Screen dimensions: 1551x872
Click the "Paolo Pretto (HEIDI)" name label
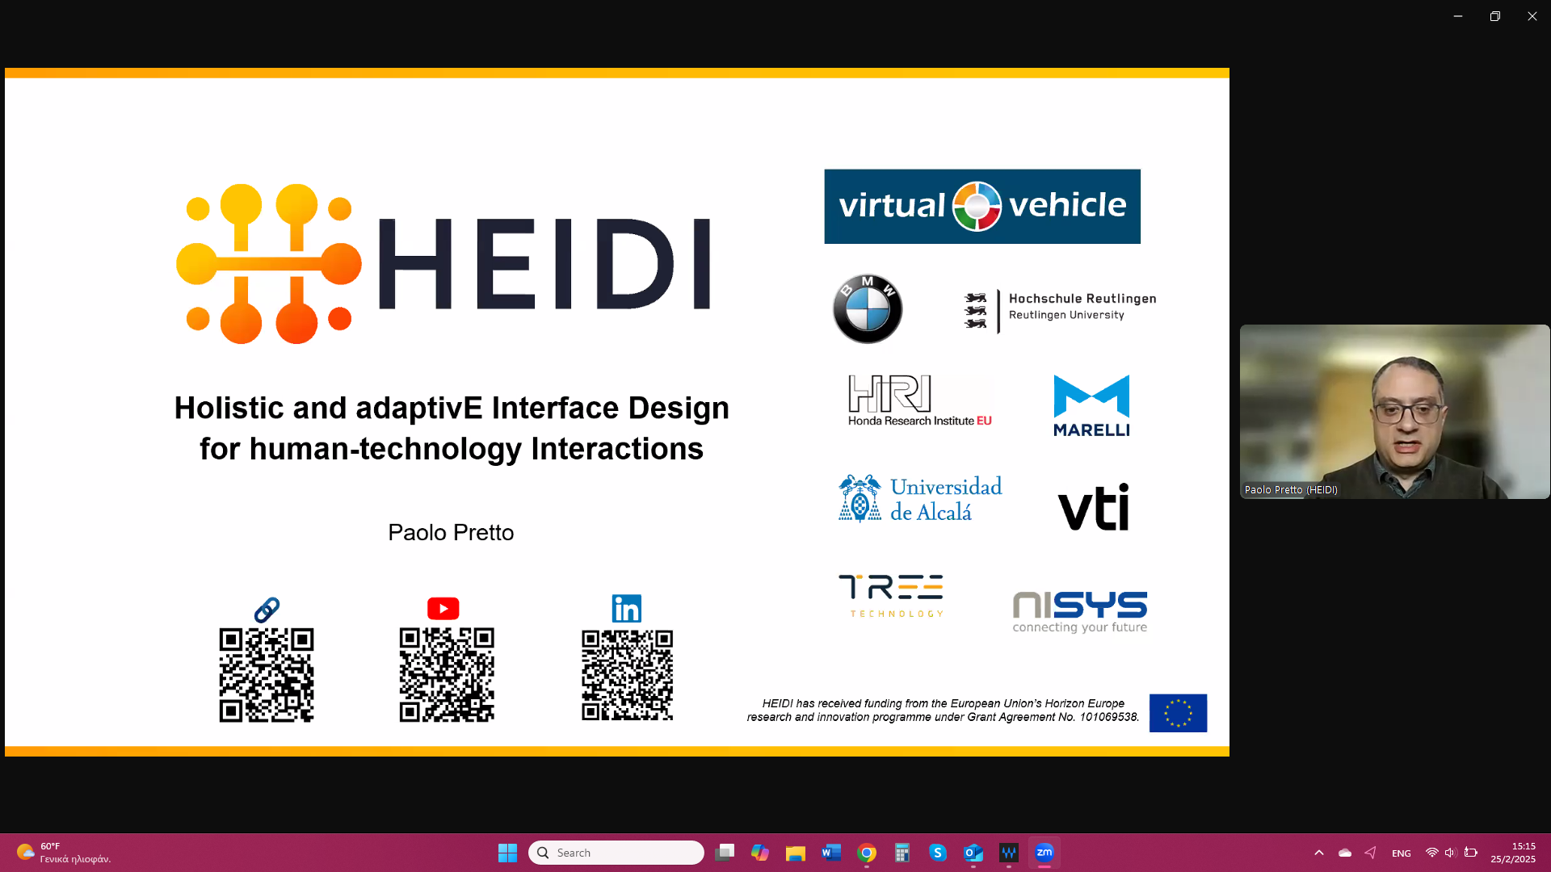pos(1291,489)
